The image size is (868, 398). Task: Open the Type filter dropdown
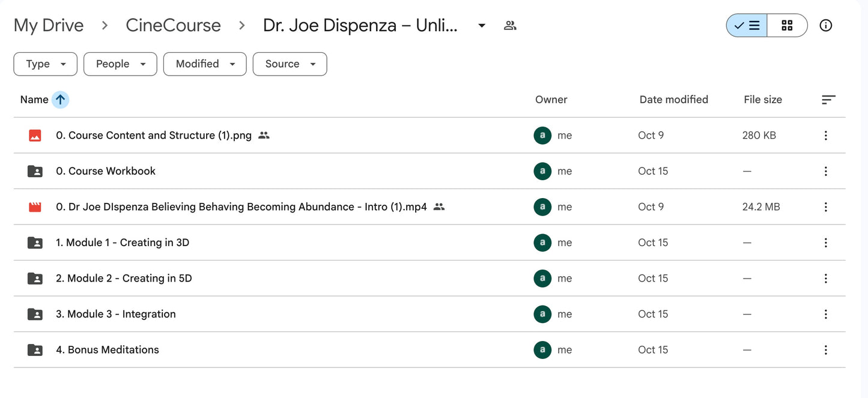(45, 64)
